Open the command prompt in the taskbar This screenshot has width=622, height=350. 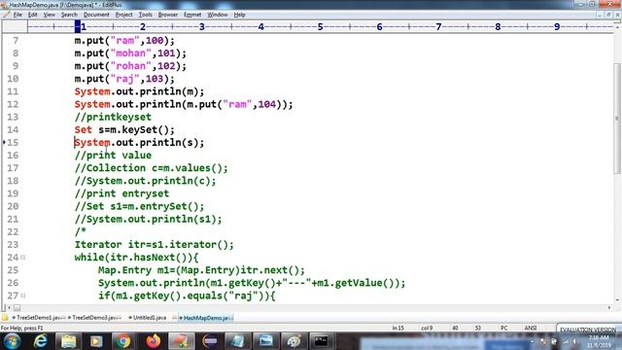(x=321, y=341)
